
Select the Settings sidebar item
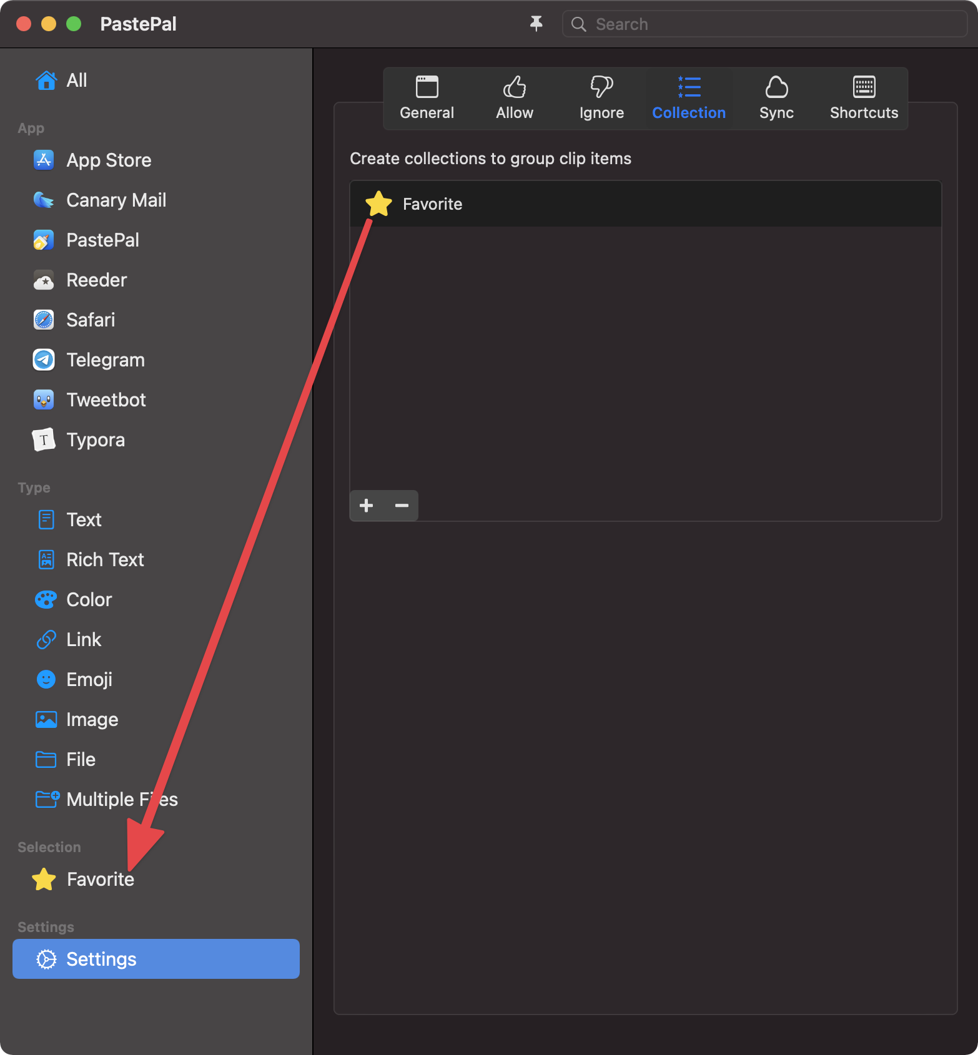[156, 959]
